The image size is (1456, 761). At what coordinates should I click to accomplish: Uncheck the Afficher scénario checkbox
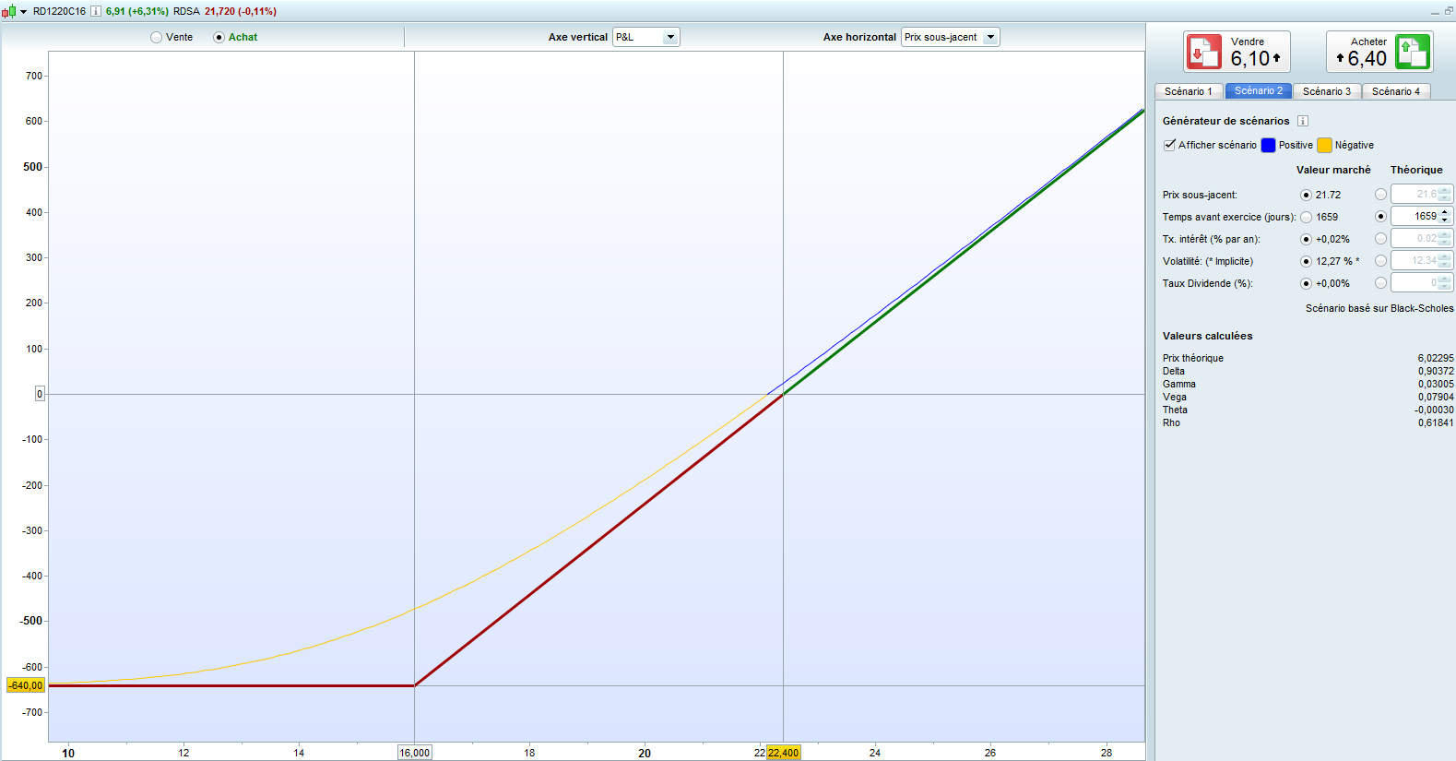[x=1169, y=145]
